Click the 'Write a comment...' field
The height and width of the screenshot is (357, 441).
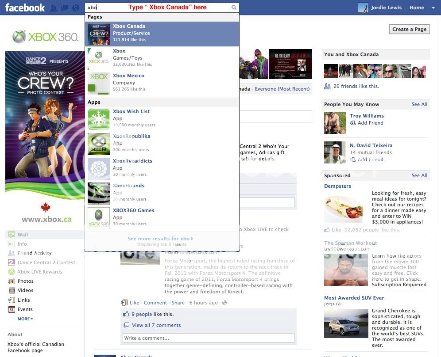pyautogui.click(x=208, y=338)
